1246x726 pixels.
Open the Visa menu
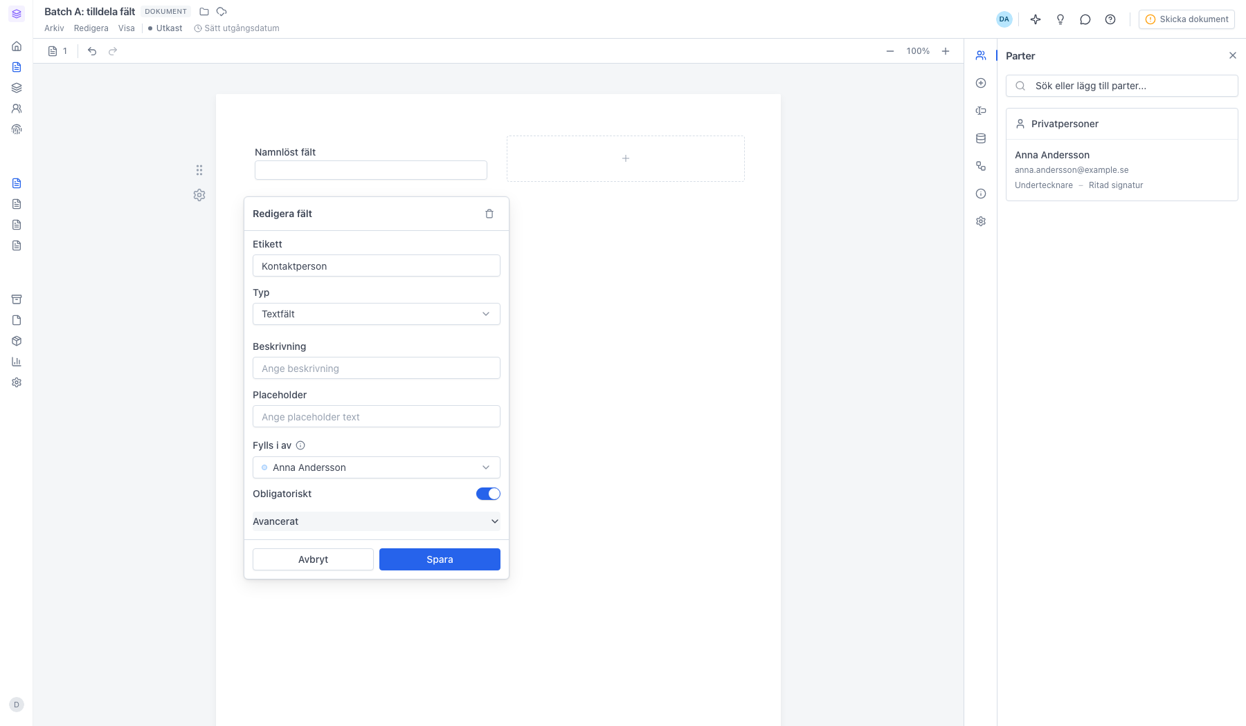(x=127, y=28)
